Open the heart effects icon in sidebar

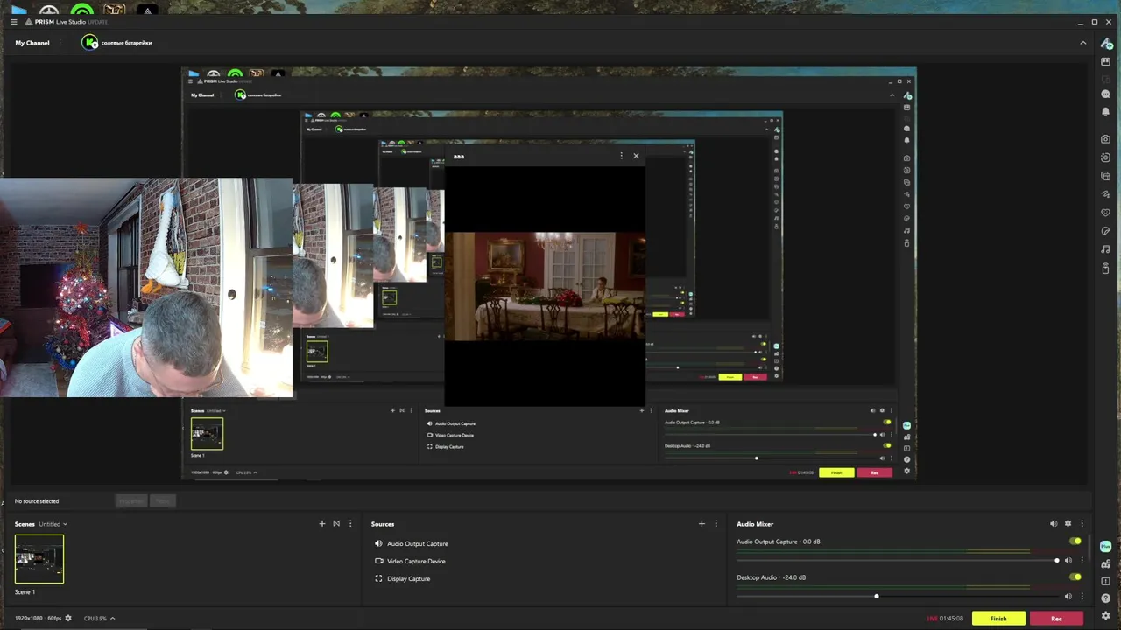(1106, 213)
